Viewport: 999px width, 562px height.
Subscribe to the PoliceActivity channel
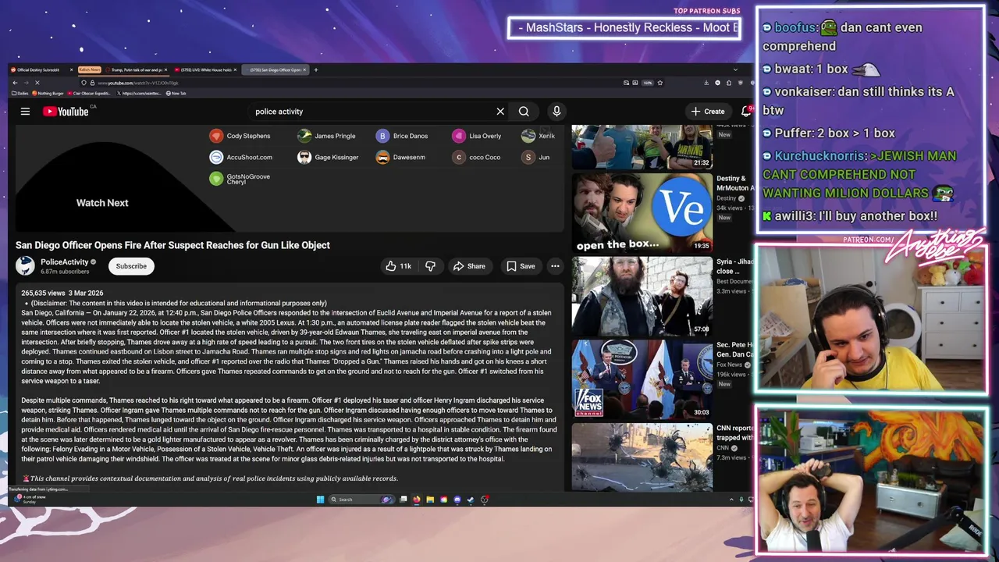(131, 266)
